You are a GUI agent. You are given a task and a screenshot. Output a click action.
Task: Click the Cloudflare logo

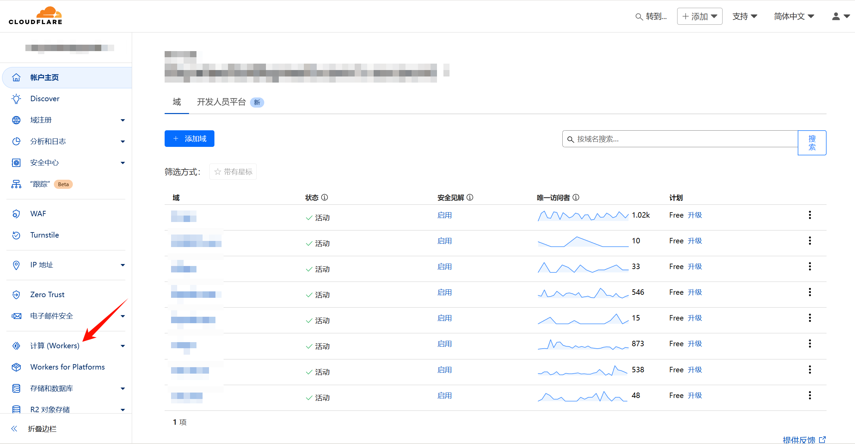pyautogui.click(x=36, y=16)
